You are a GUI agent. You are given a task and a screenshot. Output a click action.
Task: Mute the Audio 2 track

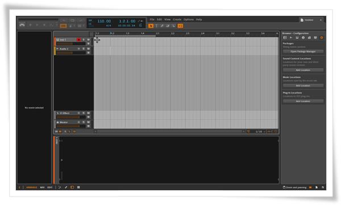click(x=88, y=49)
